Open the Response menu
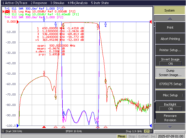Image resolution: width=186 pixels, height=138 pixels. (39, 3)
